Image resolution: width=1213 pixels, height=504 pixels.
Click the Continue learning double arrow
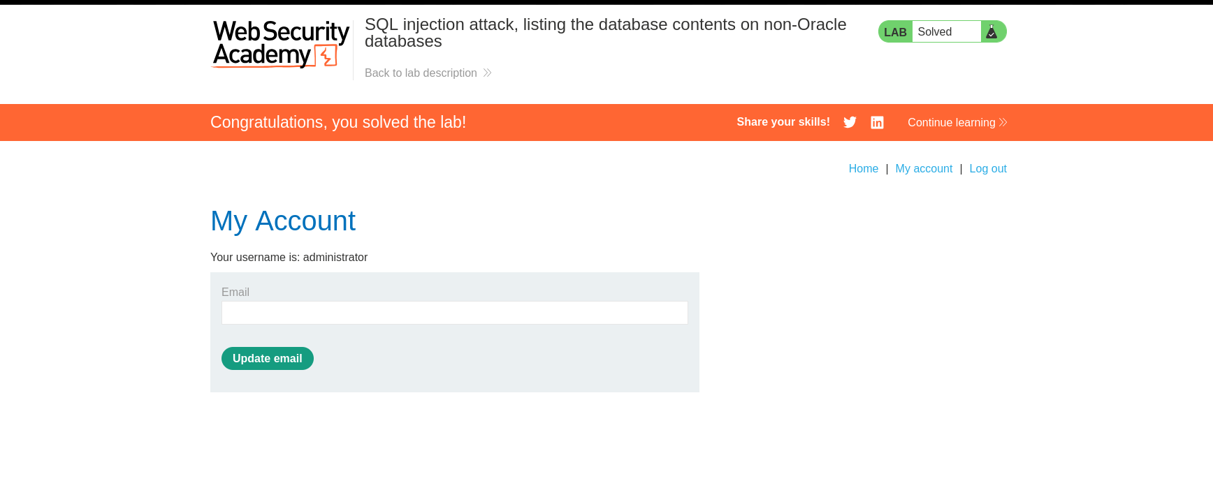1003,122
